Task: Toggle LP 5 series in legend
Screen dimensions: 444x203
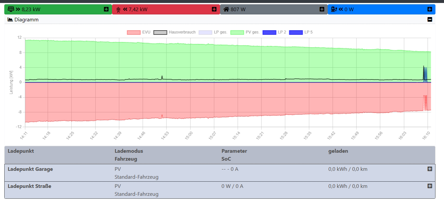Action: pos(300,32)
